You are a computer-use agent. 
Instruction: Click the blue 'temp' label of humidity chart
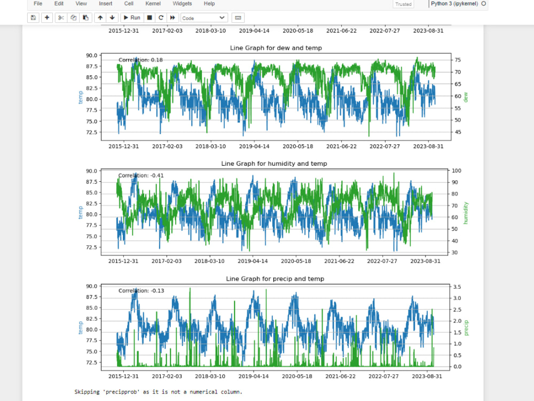81,212
